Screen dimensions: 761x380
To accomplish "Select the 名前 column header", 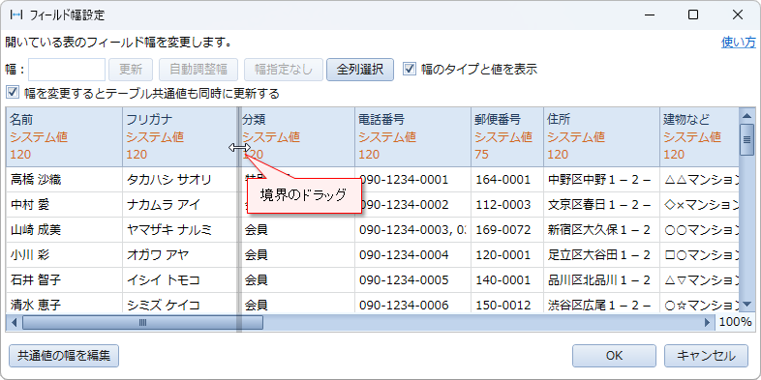I will pos(64,137).
